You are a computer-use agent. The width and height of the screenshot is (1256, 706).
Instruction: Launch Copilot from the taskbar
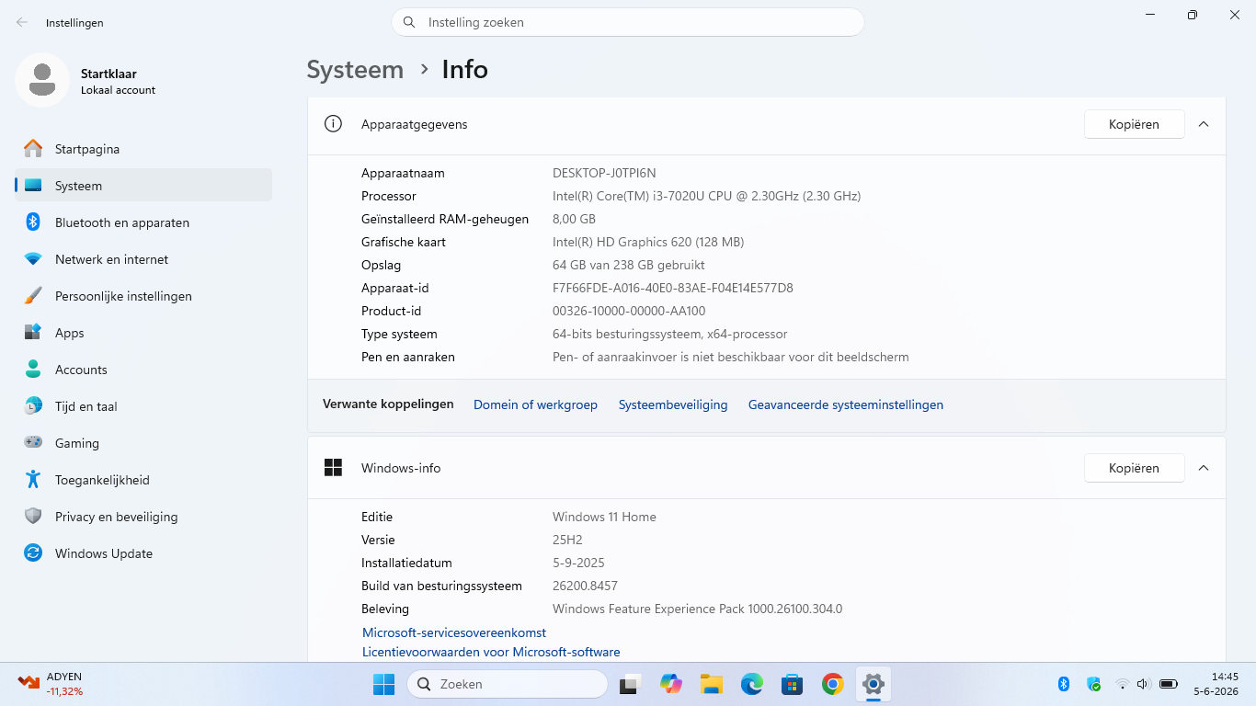[x=670, y=684]
